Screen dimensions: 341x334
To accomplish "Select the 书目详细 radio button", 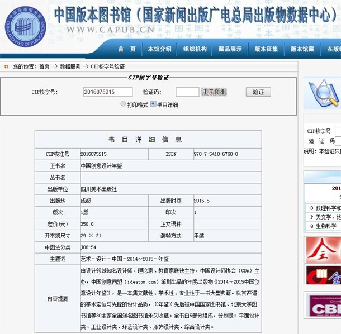I will click(x=153, y=104).
